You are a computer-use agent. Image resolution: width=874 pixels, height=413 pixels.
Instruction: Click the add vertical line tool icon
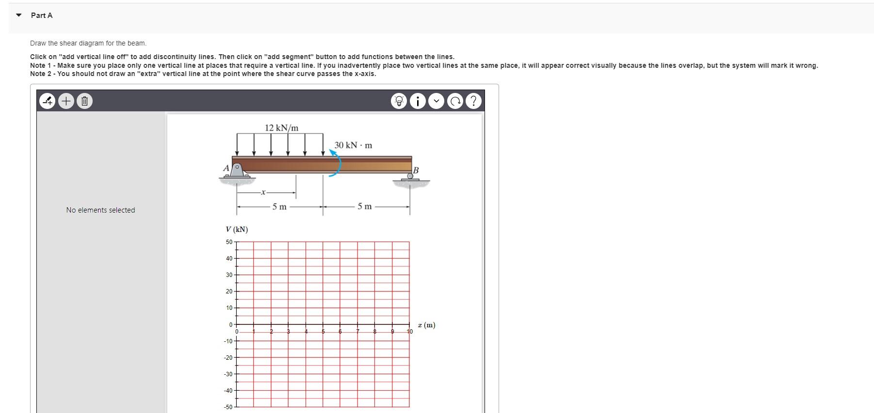[48, 101]
